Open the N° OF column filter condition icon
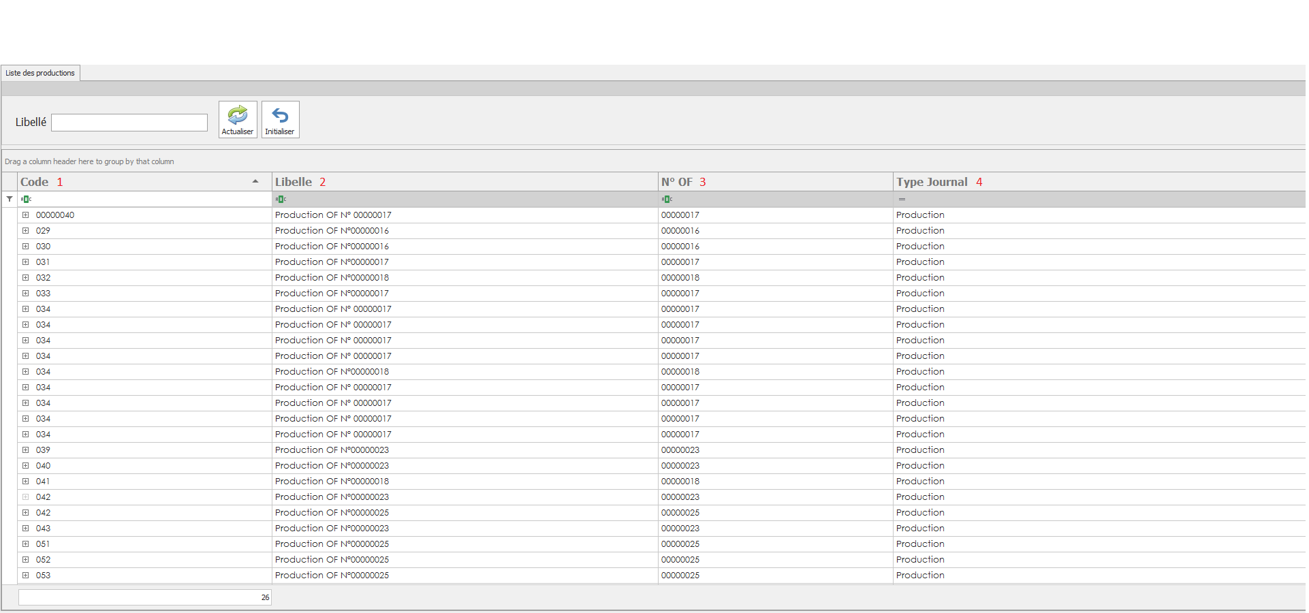Screen dimensions: 1309x613 coord(667,199)
